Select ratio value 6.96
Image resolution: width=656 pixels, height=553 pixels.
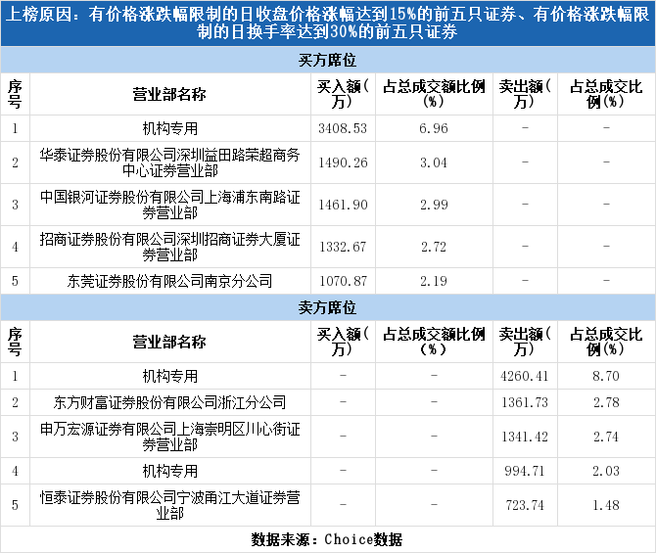(434, 128)
